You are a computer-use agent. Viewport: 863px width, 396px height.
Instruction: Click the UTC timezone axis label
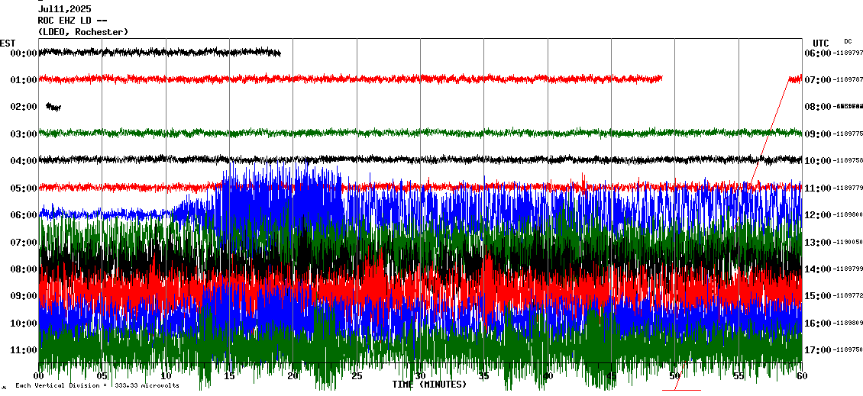[x=820, y=43]
